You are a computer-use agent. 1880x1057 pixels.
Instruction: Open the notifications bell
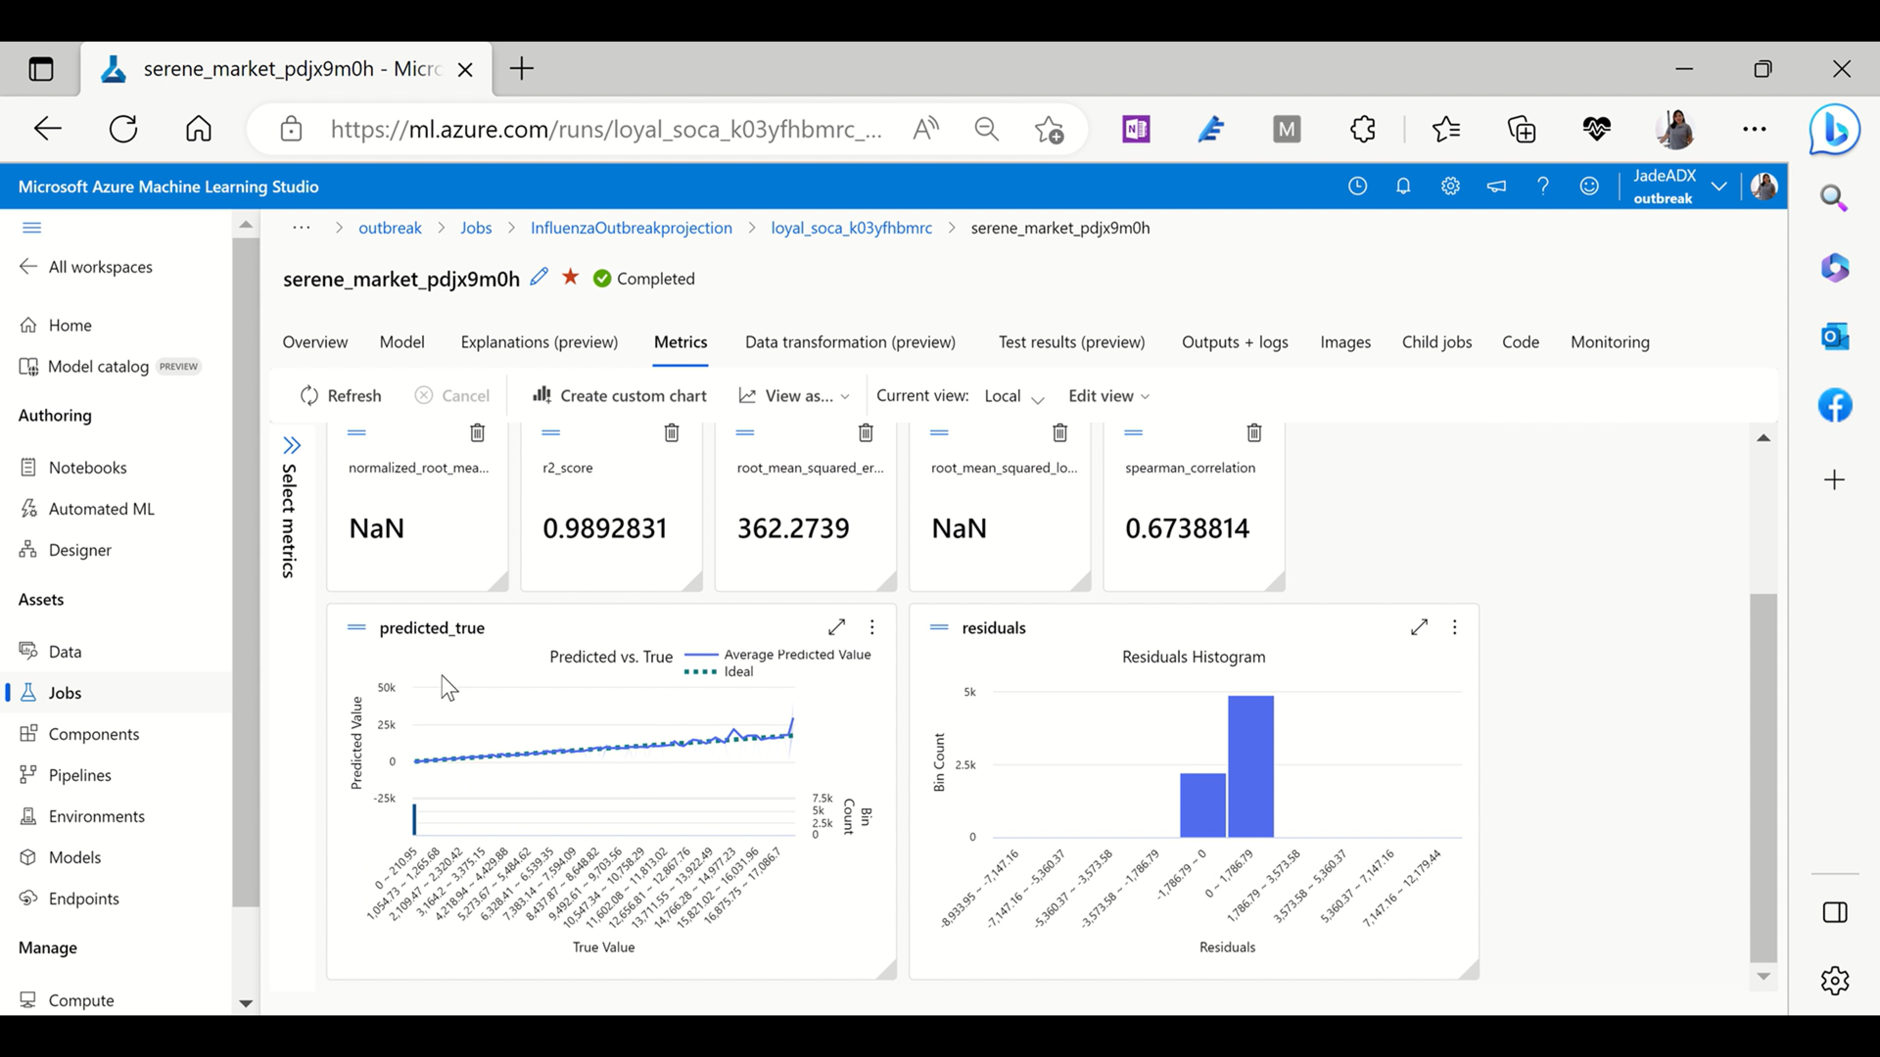(x=1403, y=187)
